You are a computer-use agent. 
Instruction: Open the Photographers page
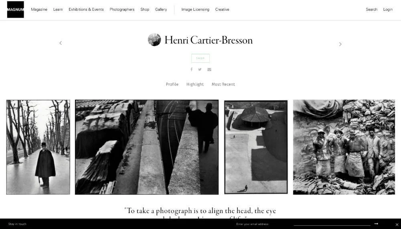point(122,10)
